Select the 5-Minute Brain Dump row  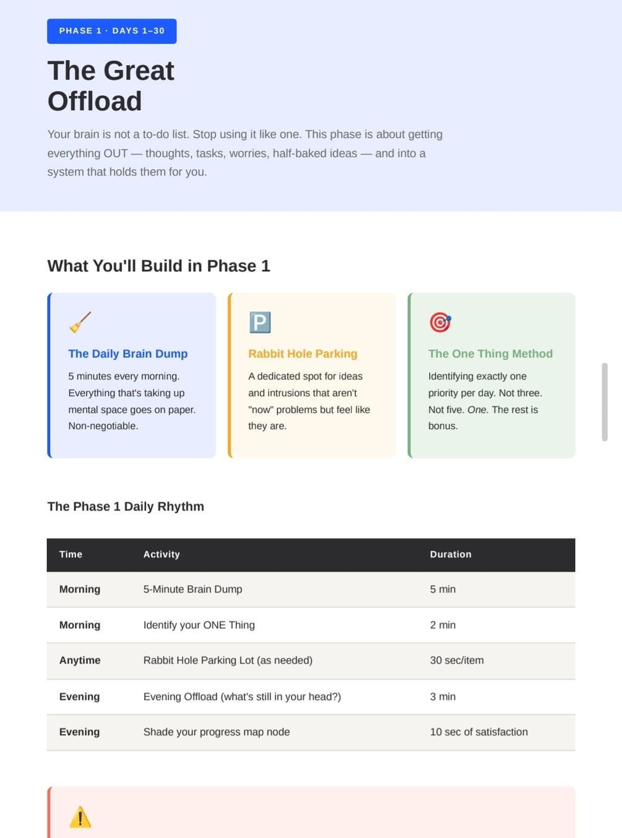pos(311,589)
